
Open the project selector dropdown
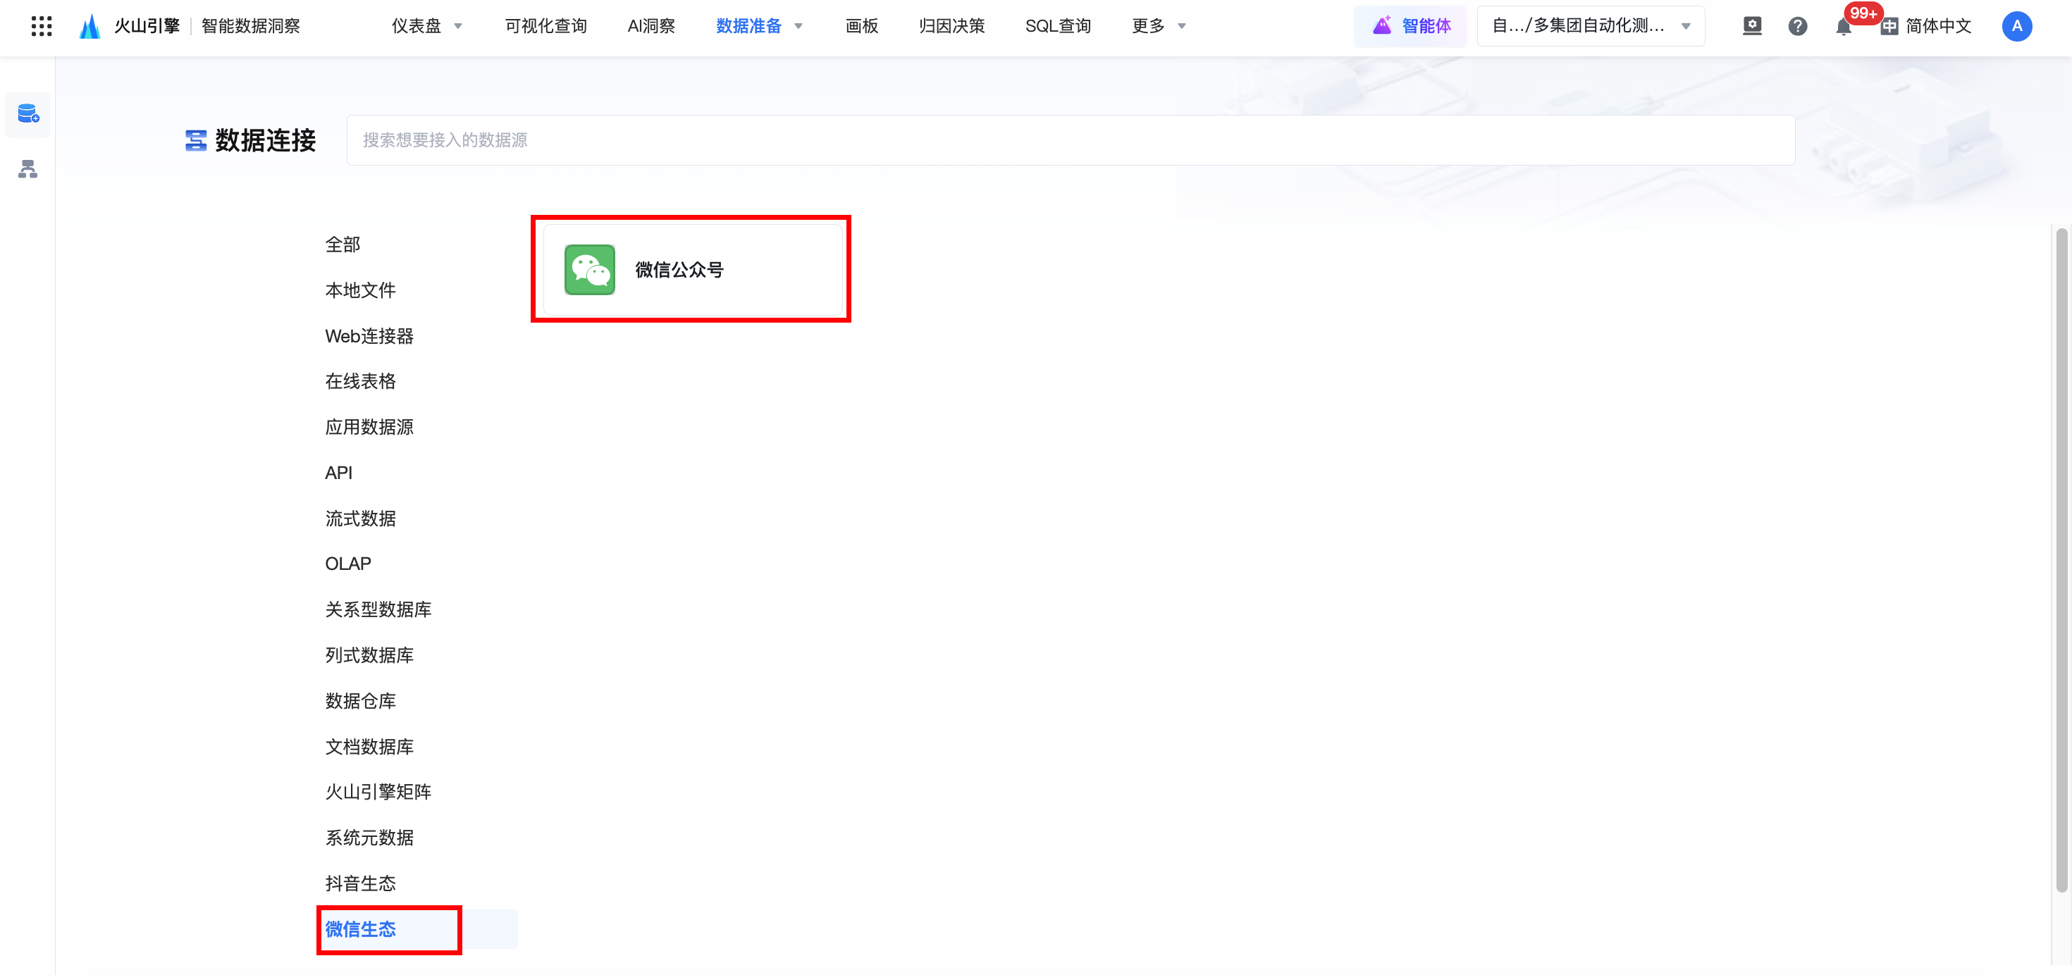tap(1590, 27)
